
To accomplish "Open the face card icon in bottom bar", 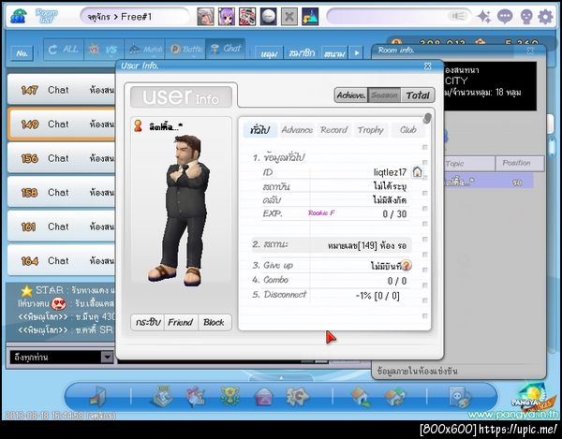I will 460,397.
